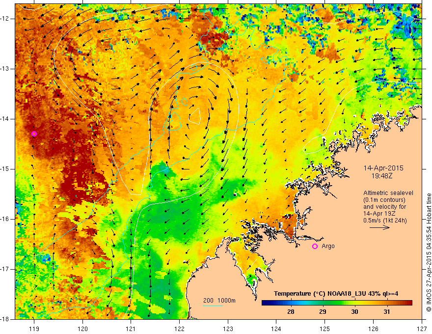
Task: Click the IMOS copyright timestamp text
Action: 429,252
